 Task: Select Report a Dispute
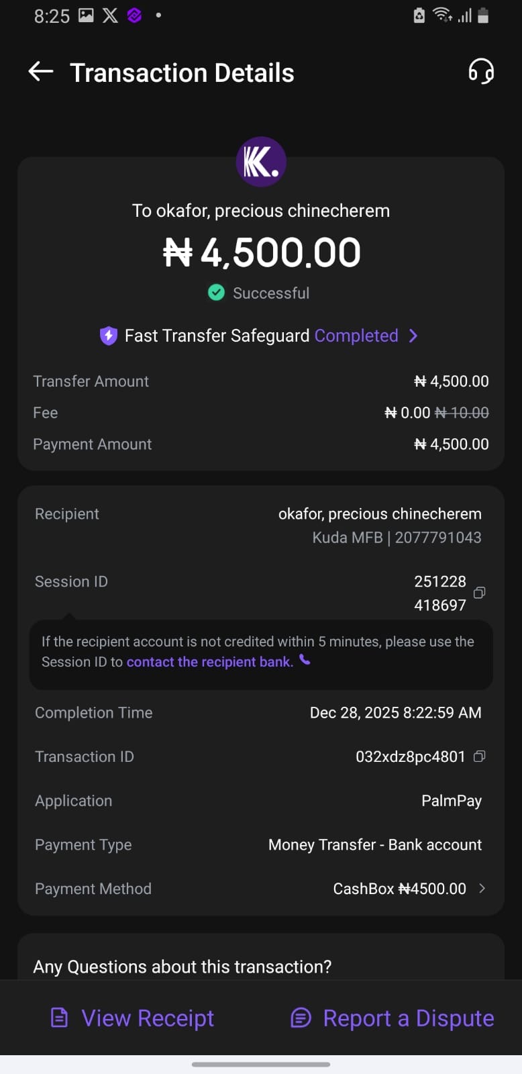click(x=393, y=1018)
